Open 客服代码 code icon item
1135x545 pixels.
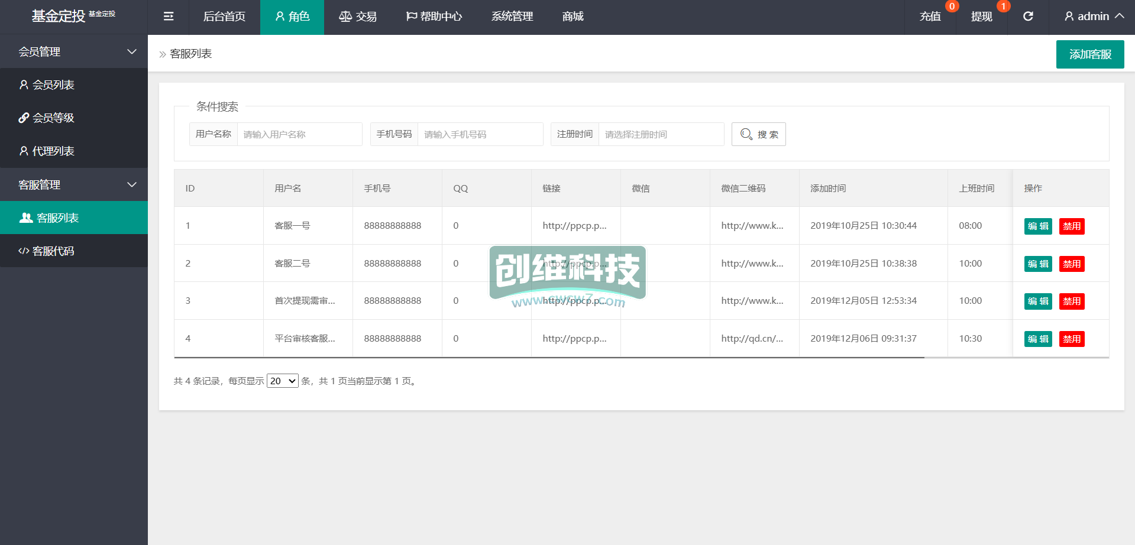[x=53, y=251]
